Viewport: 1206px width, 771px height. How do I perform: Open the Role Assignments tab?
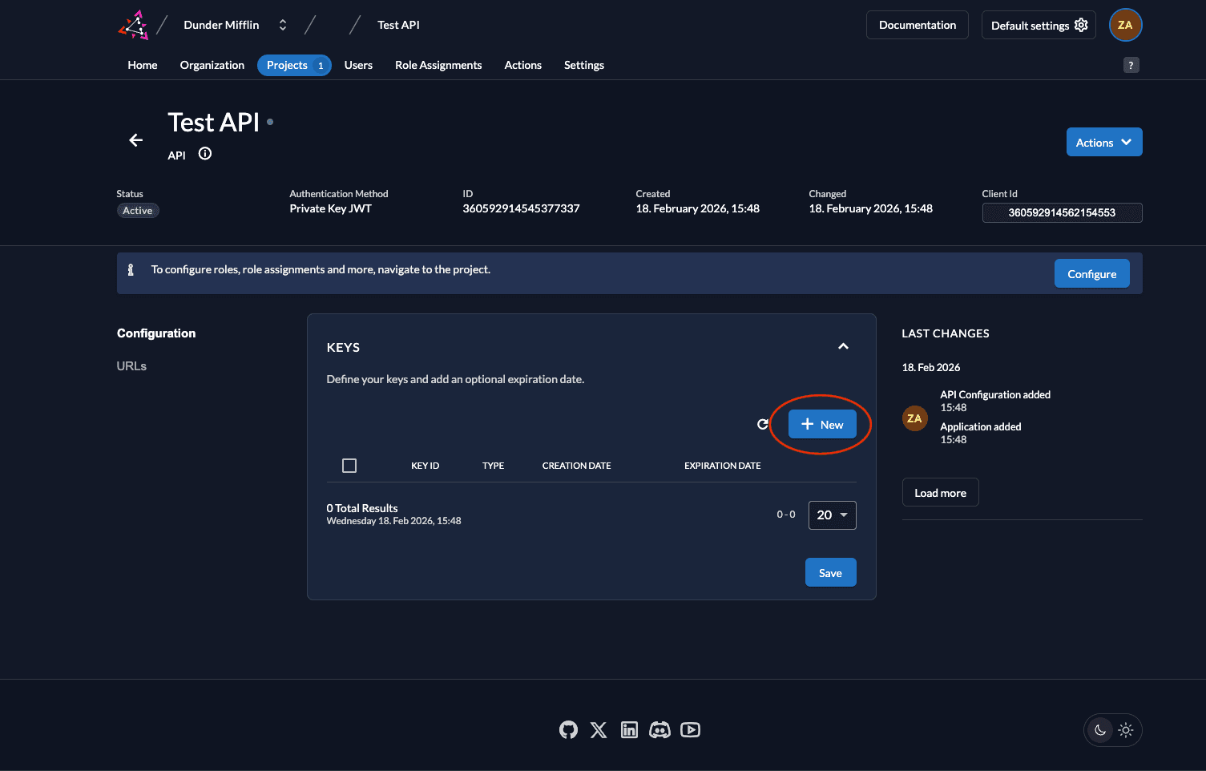click(x=438, y=65)
